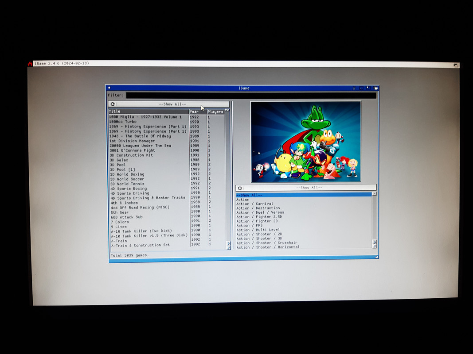Select the game '5th Gear'

pos(119,212)
